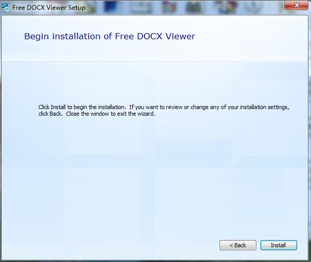Click the word 'installation' in the blue heading
The width and height of the screenshot is (311, 262).
(x=77, y=36)
